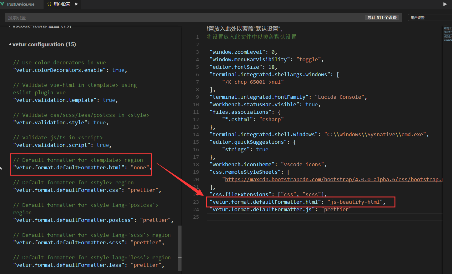
Task: Click comment "Default formatter for <style> region"
Action: click(x=73, y=182)
